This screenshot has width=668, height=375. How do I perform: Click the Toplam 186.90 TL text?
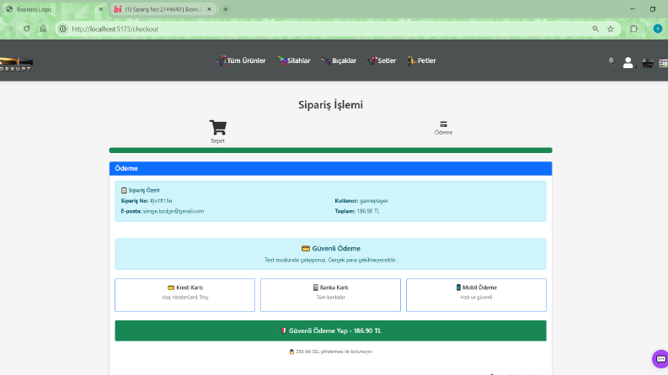[x=357, y=211]
